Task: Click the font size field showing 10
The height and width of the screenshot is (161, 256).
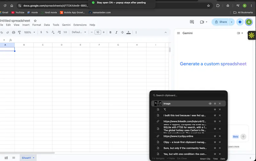Action: (98, 32)
